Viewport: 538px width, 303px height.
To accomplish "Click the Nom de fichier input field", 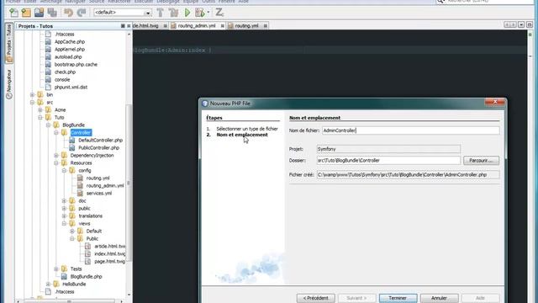I will pyautogui.click(x=411, y=130).
